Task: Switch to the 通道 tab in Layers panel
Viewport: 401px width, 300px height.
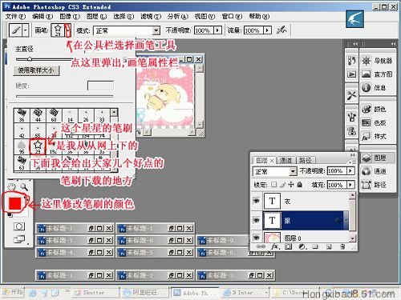Action: coord(286,160)
